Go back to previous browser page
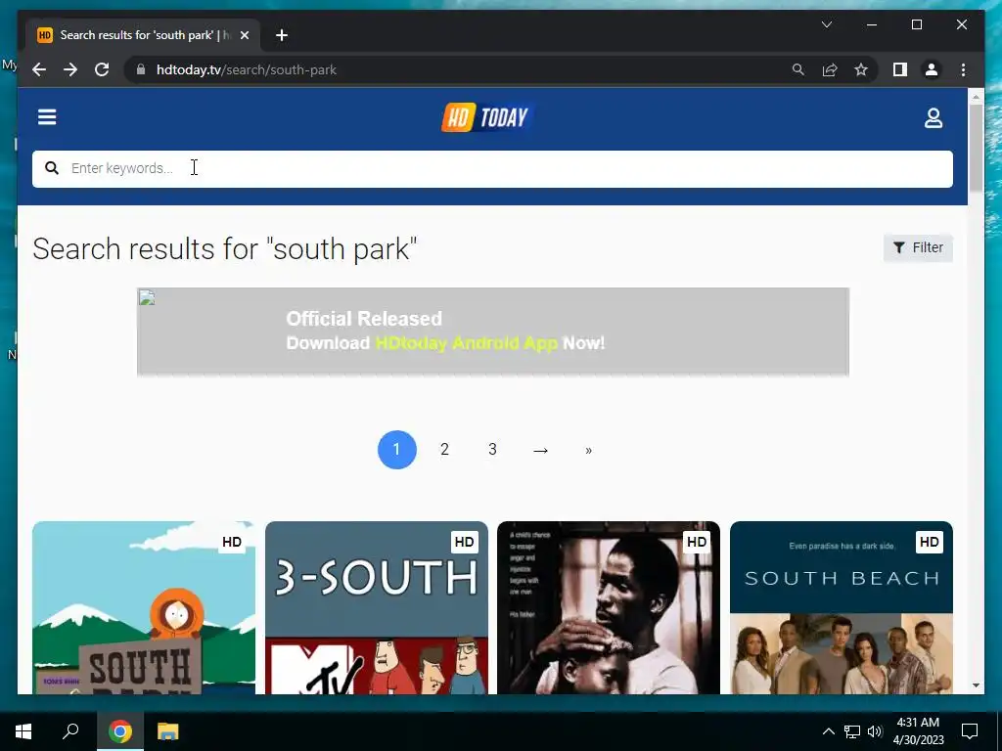This screenshot has height=751, width=1002. pyautogui.click(x=39, y=69)
